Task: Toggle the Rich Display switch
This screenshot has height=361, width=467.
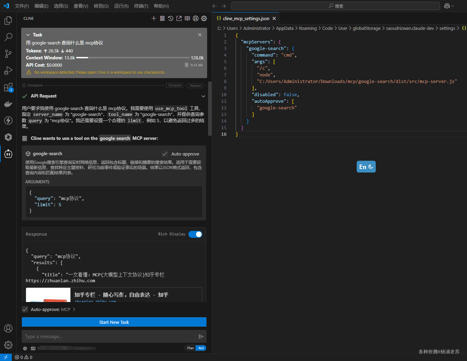Action: pos(195,234)
